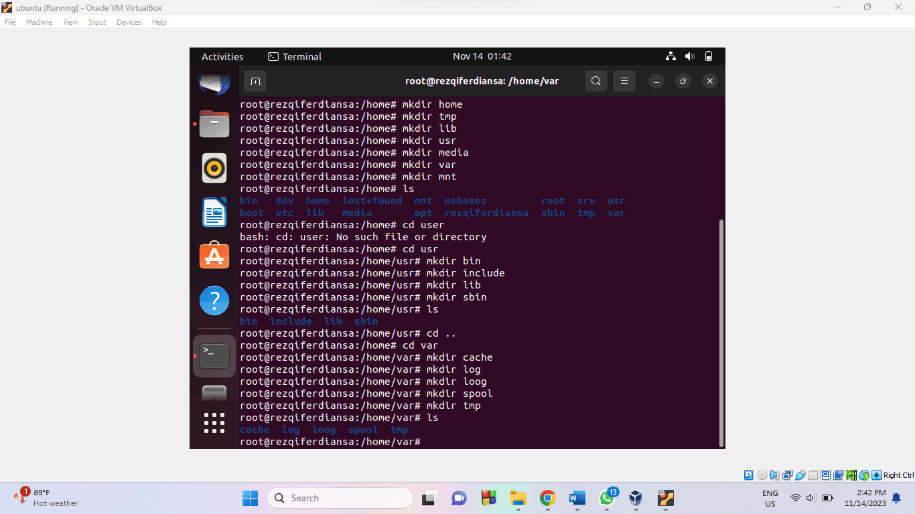Click the Windows battery tray icon

pyautogui.click(x=827, y=498)
